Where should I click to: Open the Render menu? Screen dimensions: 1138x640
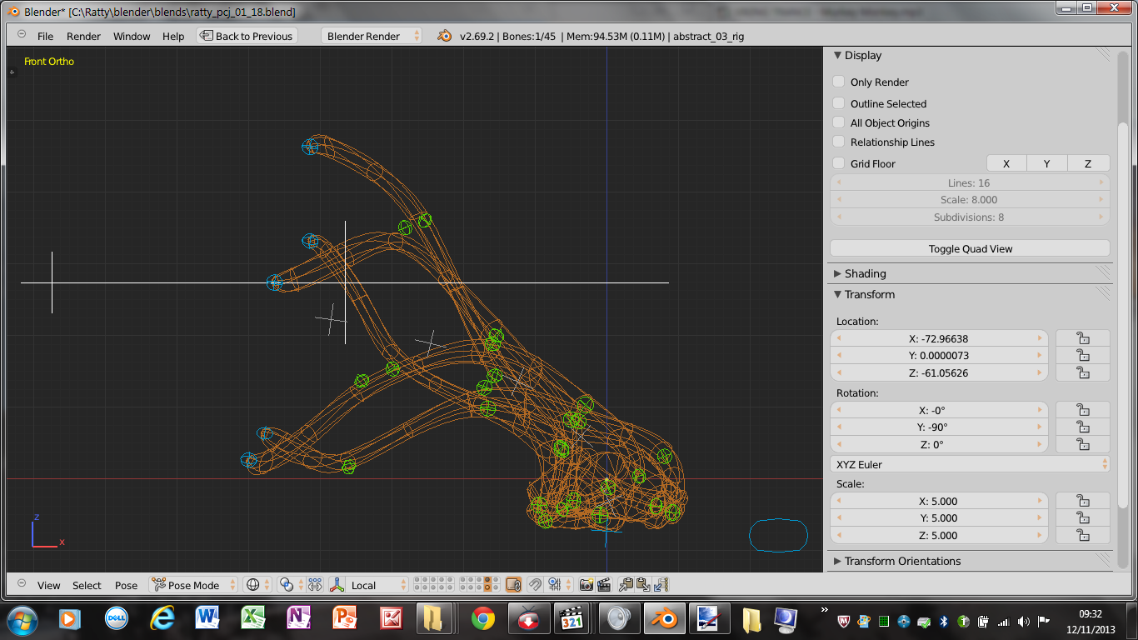click(83, 36)
